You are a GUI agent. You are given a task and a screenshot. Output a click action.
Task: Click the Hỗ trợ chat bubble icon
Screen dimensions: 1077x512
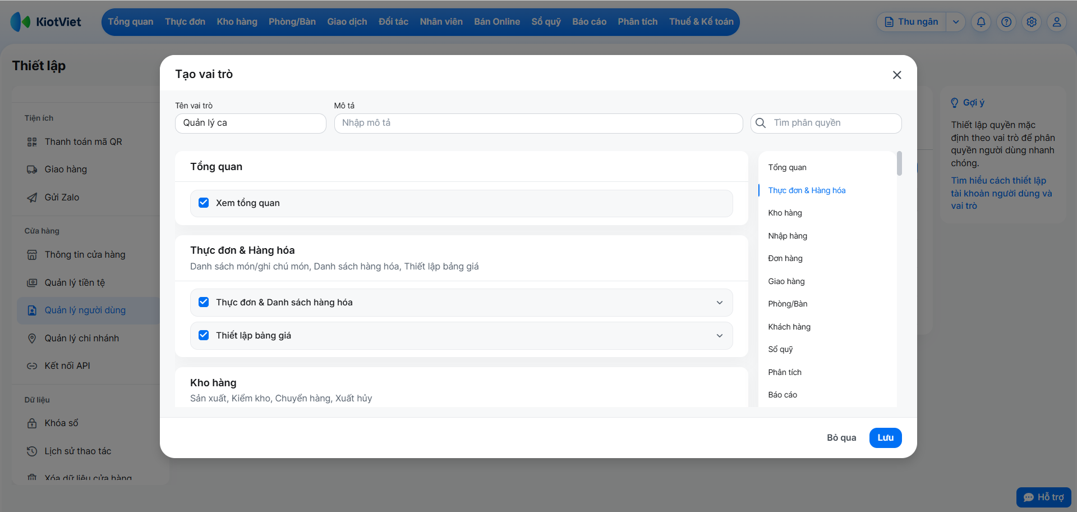[x=1028, y=497]
